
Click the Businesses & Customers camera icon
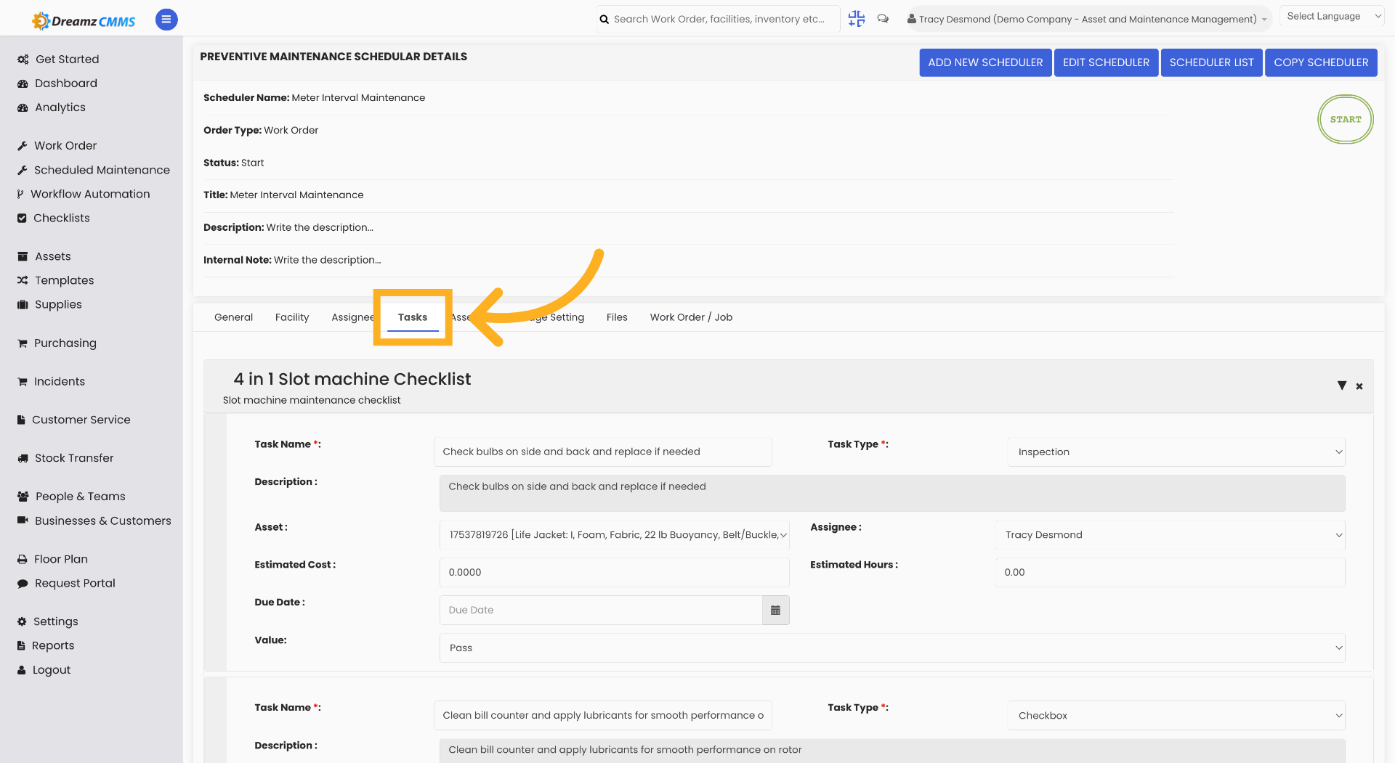23,521
